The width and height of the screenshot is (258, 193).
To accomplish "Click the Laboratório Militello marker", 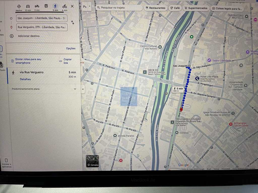I will point(246,16).
